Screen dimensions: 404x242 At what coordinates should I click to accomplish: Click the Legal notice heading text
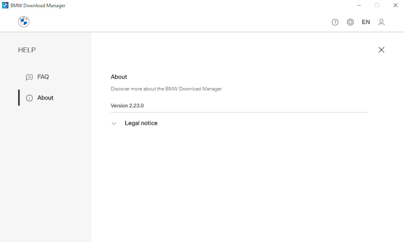coord(141,123)
